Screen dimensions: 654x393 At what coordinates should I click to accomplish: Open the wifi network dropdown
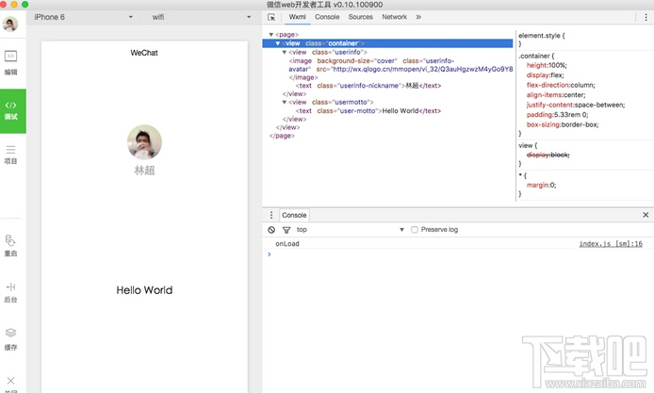click(x=199, y=17)
